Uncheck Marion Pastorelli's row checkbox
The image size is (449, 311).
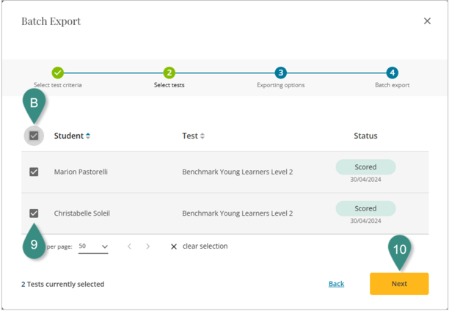(34, 172)
